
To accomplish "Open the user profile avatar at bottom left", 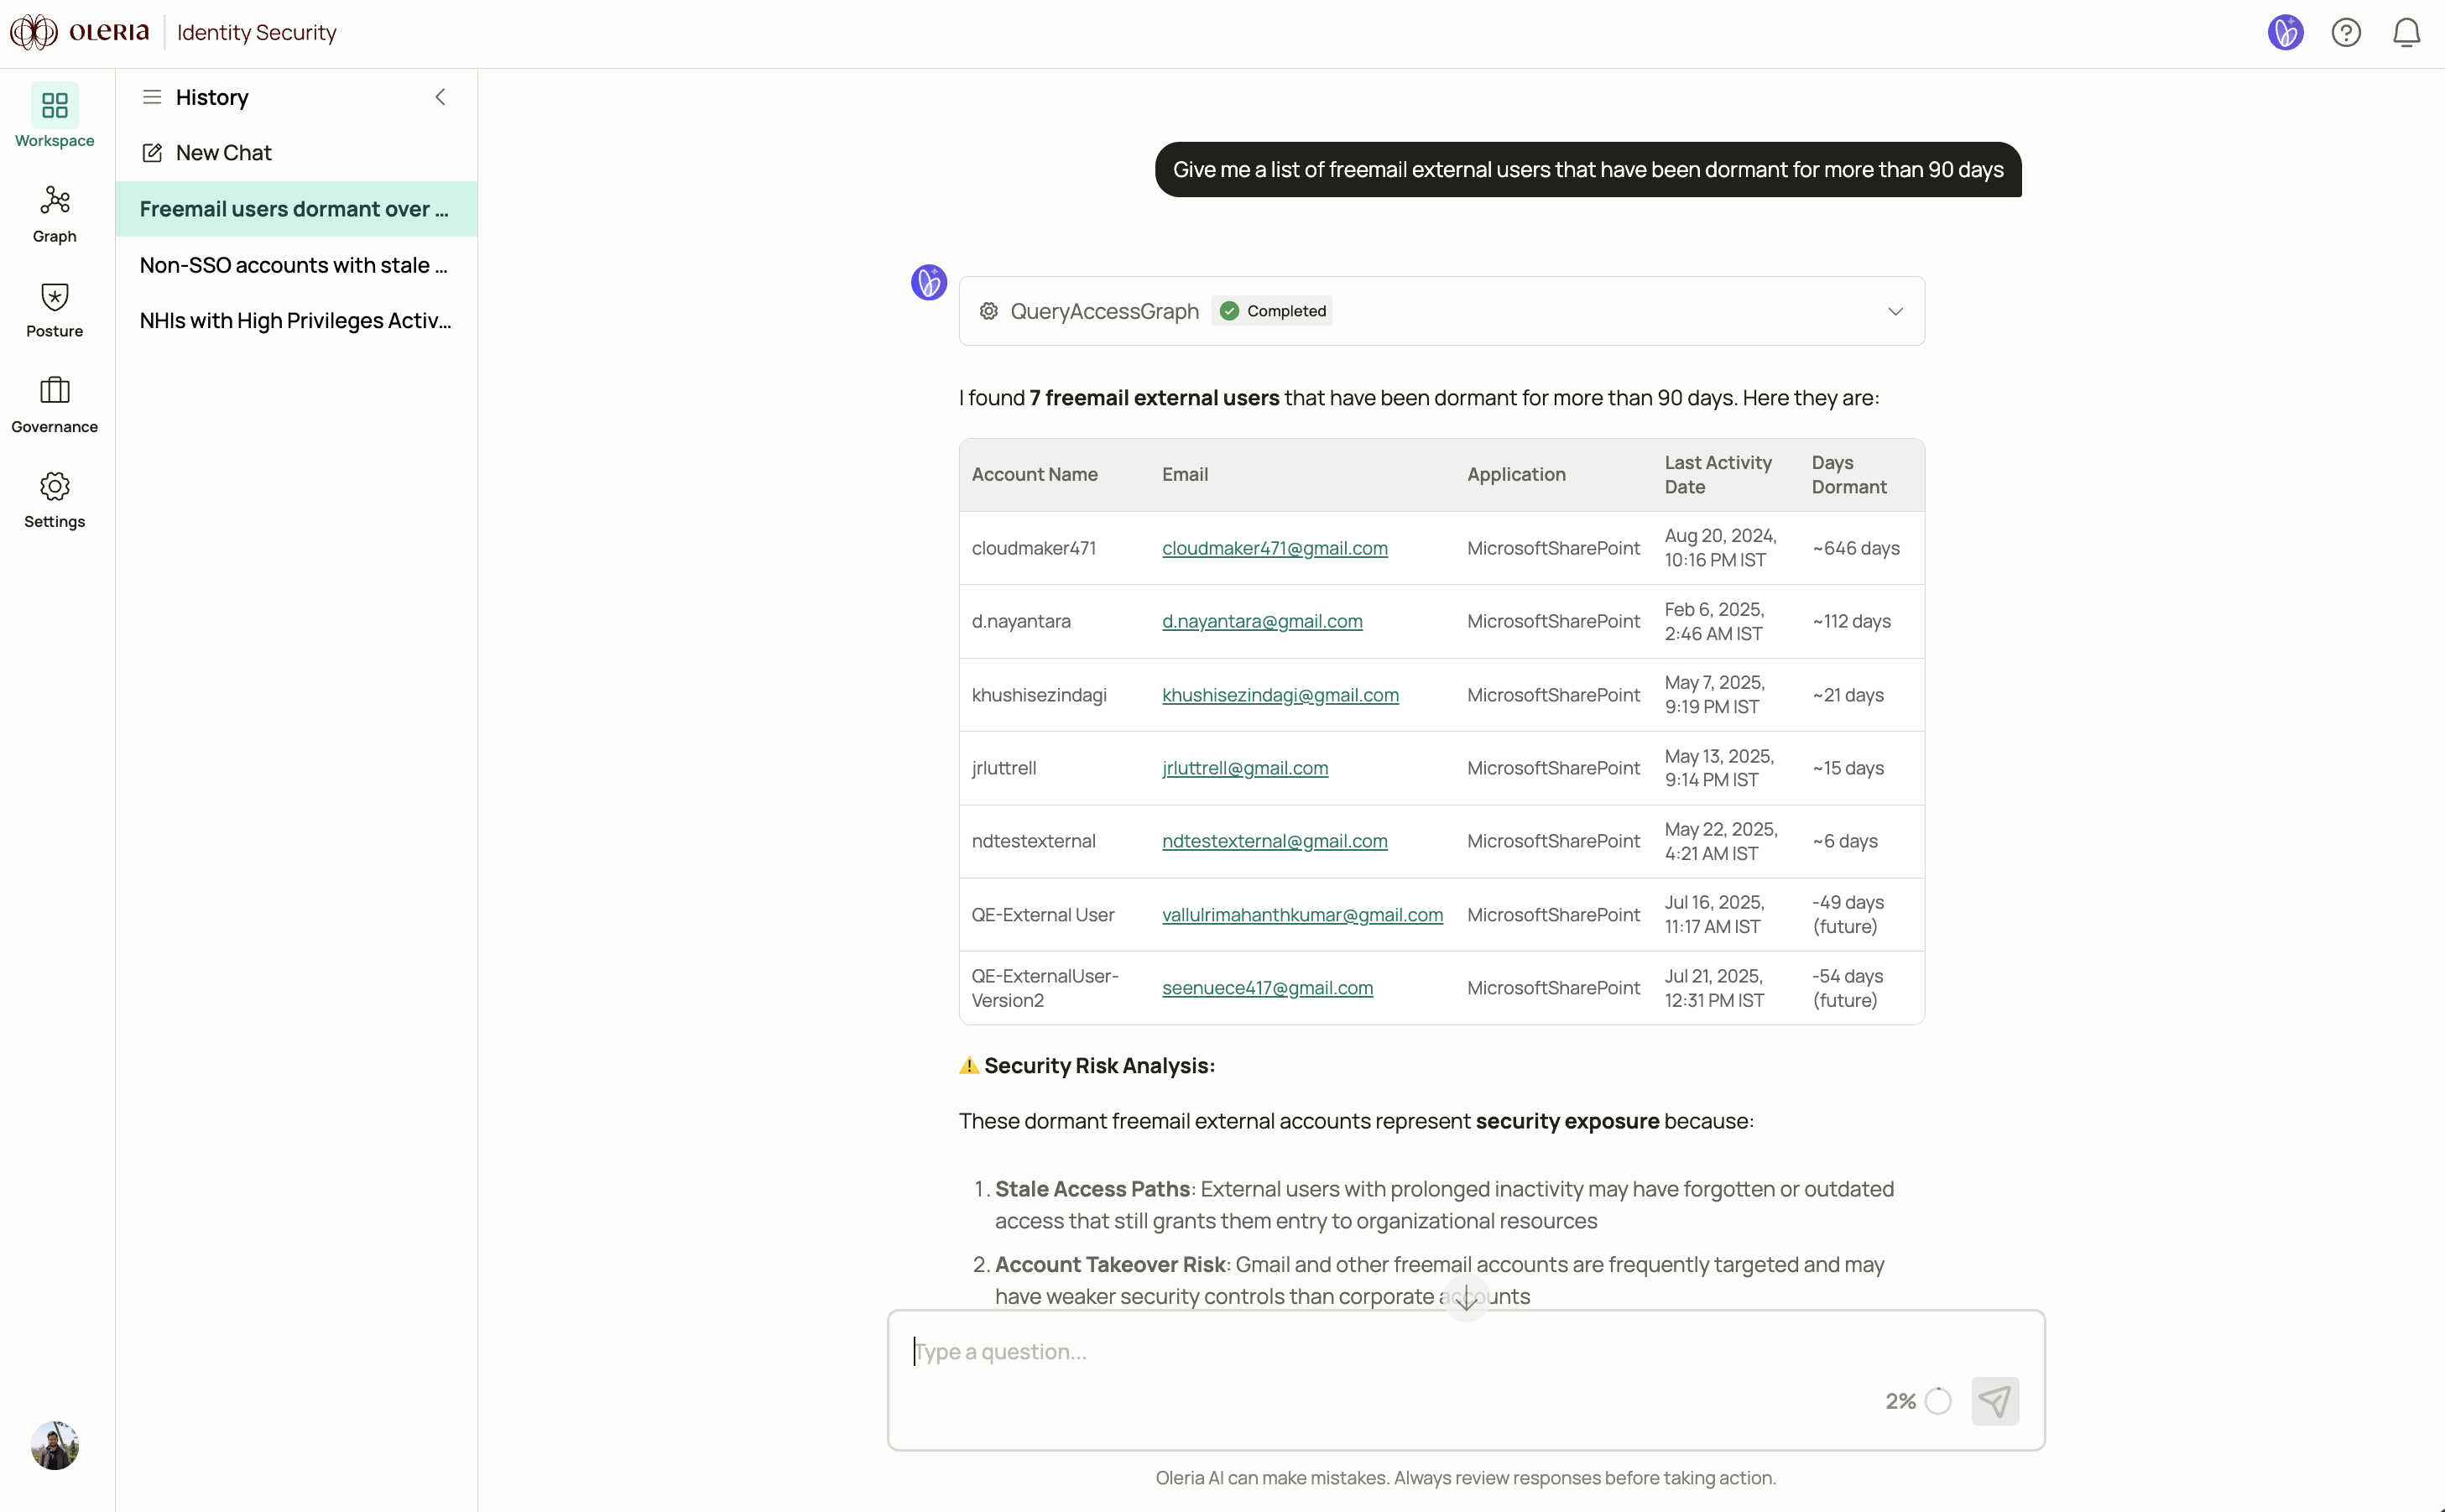I will pyautogui.click(x=54, y=1445).
